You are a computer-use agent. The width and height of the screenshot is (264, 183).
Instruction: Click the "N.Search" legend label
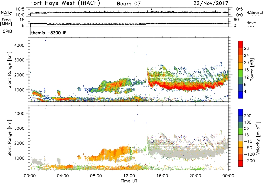pyautogui.click(x=255, y=12)
